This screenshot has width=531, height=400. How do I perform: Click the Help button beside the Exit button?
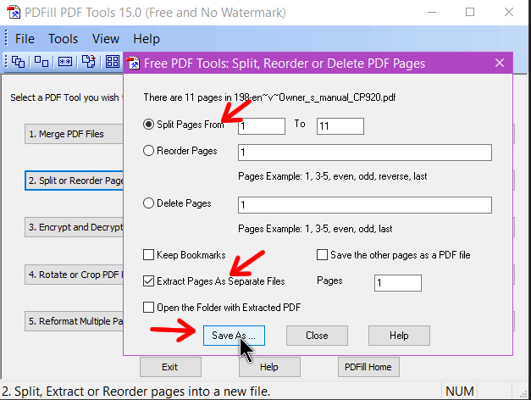pyautogui.click(x=269, y=367)
